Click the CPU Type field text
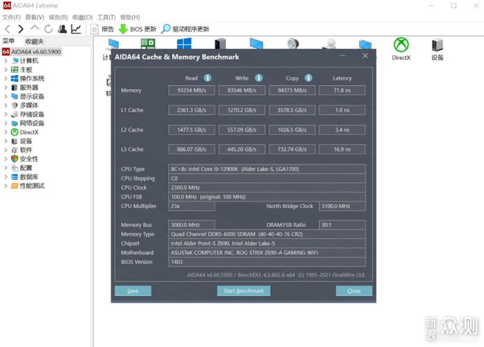 (267, 169)
